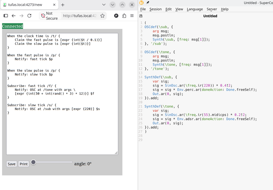Go back in the browser
The height and width of the screenshot is (190, 273).
(x=14, y=16)
